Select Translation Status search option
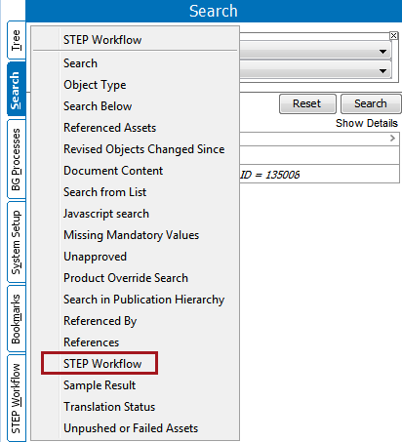 pyautogui.click(x=109, y=407)
